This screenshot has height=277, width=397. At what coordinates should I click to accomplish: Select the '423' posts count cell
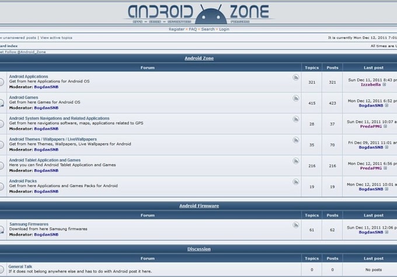tap(332, 103)
